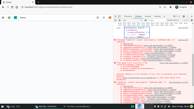Image resolution: width=194 pixels, height=109 pixels.
Task: Click the address bar URL
Action: [48, 7]
